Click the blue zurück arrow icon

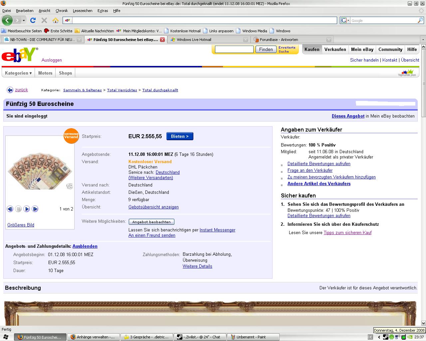10,90
